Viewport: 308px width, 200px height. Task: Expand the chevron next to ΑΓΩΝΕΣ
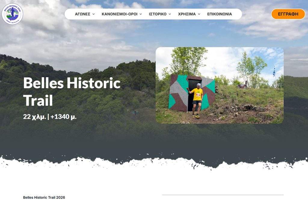click(x=94, y=14)
